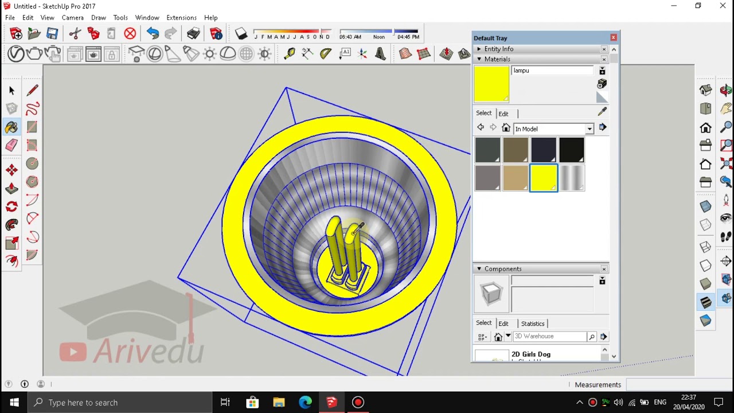Open the Camera menu
The width and height of the screenshot is (734, 413).
tap(72, 17)
